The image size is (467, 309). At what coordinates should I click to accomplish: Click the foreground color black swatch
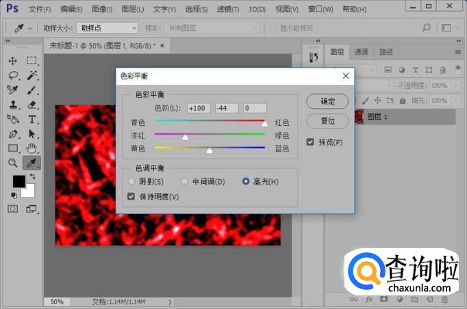tap(18, 181)
